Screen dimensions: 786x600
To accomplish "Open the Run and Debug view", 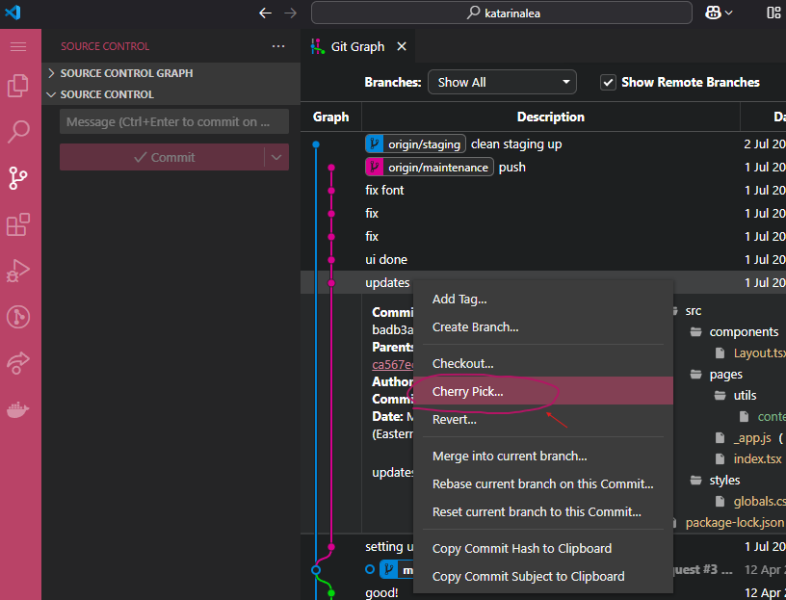I will 18,271.
